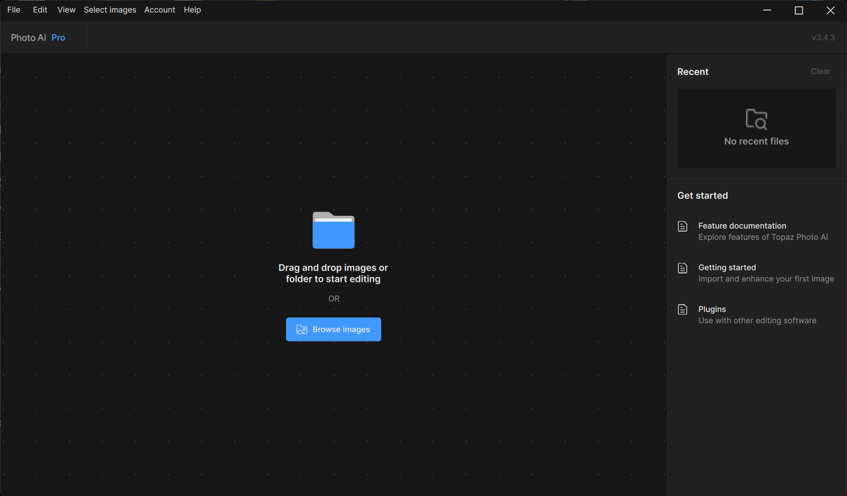
Task: Click the 'Drag and drop images or folder' text
Action: [334, 273]
